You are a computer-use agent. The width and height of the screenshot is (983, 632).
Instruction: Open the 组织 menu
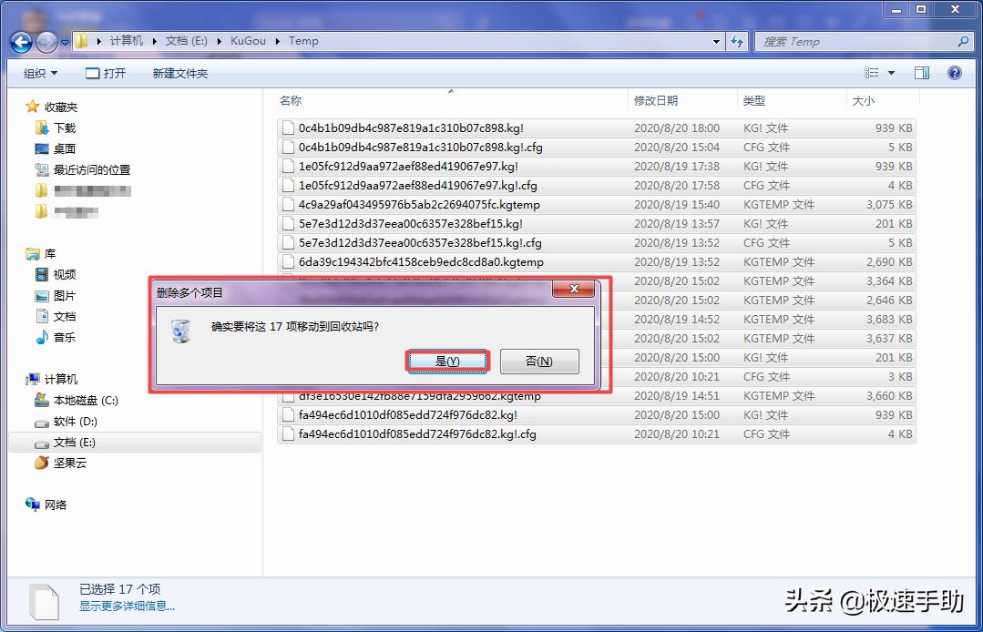(x=41, y=73)
